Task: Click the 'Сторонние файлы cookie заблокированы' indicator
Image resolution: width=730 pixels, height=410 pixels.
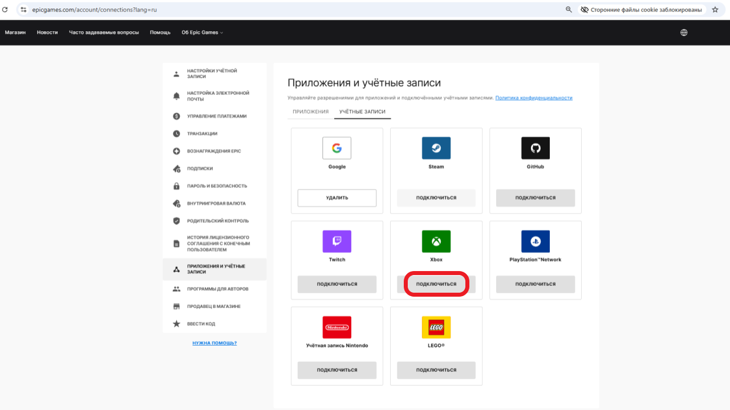Action: click(x=642, y=10)
